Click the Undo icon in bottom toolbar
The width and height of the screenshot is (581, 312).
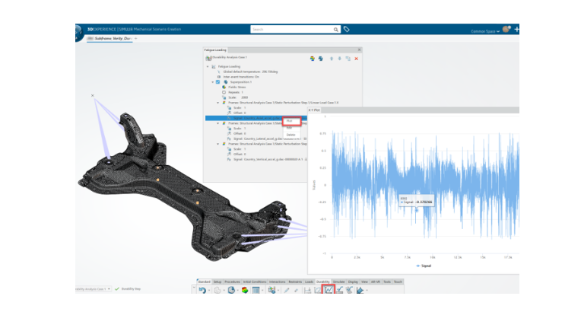(201, 290)
